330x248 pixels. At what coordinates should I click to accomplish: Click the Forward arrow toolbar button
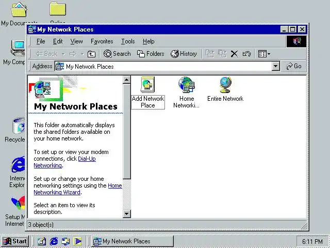pos(73,54)
